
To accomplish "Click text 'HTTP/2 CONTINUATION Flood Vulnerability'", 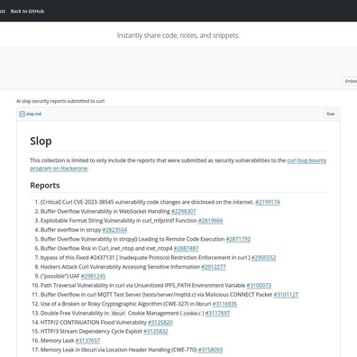I will (x=94, y=323).
